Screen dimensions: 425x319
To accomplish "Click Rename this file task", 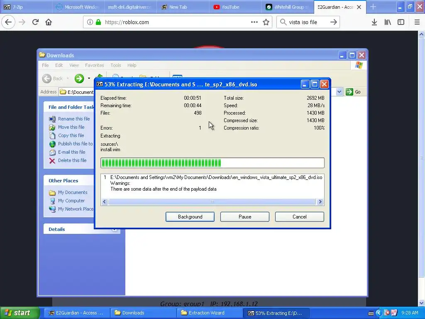I will [74, 119].
